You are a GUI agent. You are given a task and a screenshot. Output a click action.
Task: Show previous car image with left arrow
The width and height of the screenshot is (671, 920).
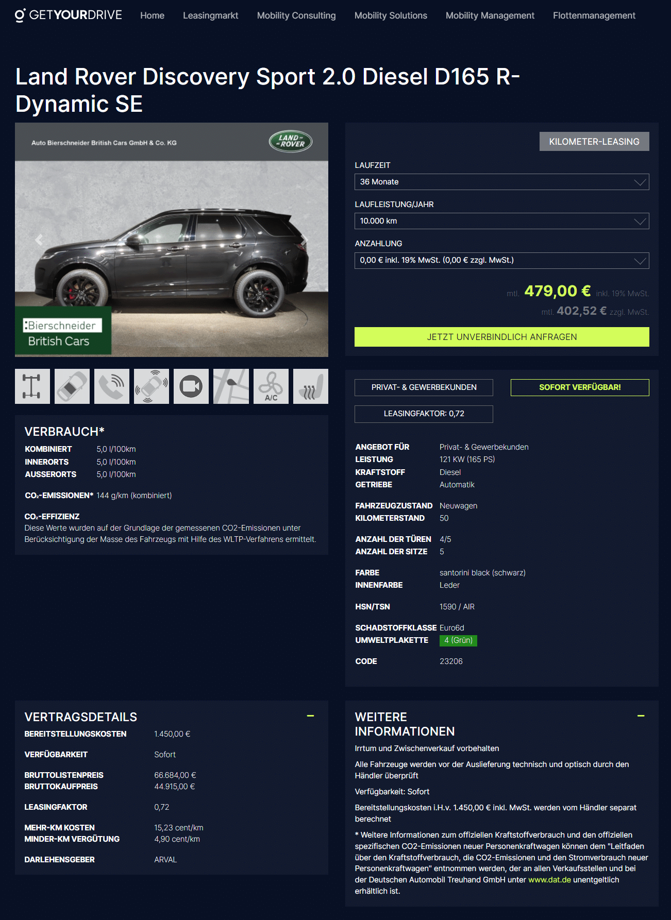39,240
